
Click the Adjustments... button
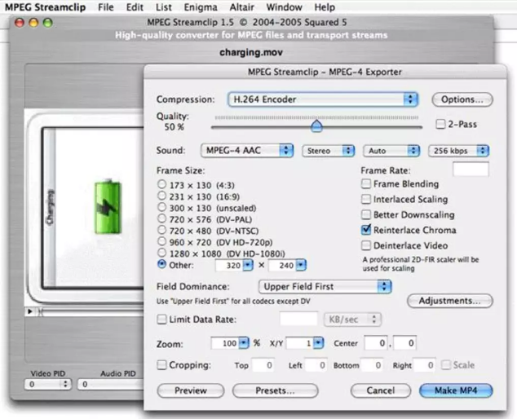point(455,301)
